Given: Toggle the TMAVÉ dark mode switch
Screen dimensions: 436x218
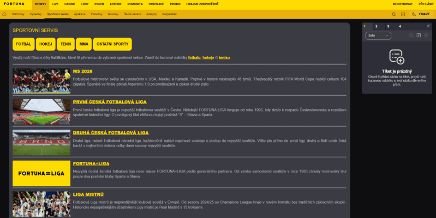Looking at the screenshot, I should pos(421,14).
